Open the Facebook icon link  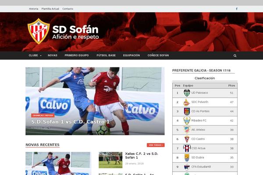click(237, 9)
